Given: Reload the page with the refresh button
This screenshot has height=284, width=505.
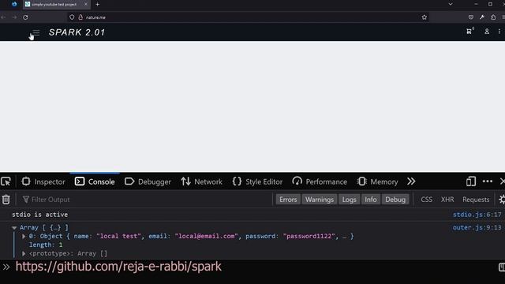Looking at the screenshot, I should tap(25, 17).
